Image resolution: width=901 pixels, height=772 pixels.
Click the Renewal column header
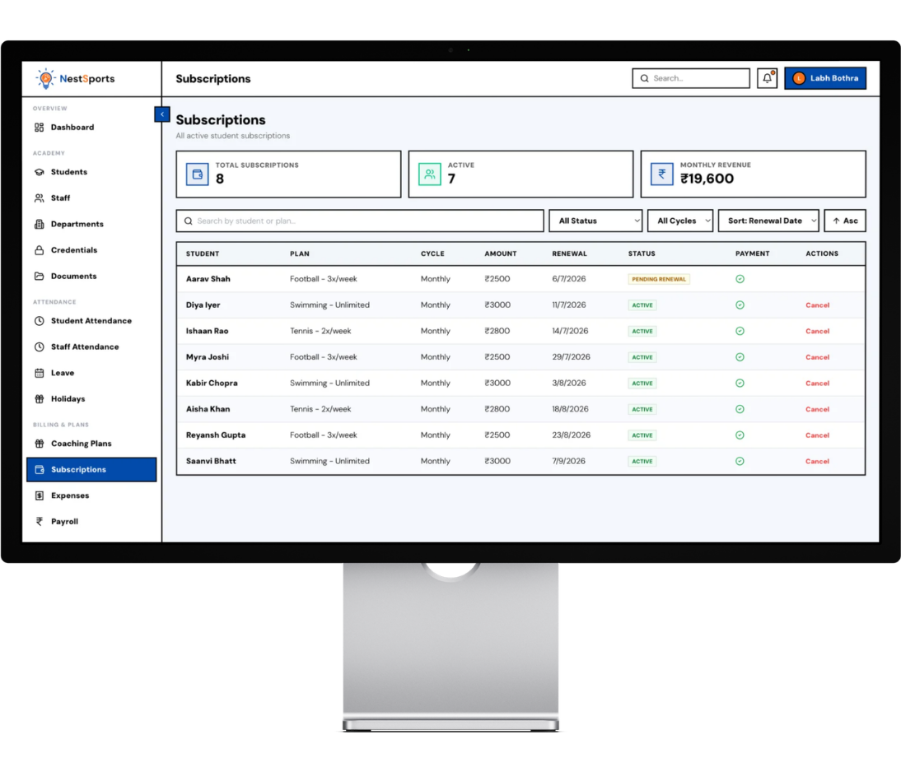click(x=569, y=253)
